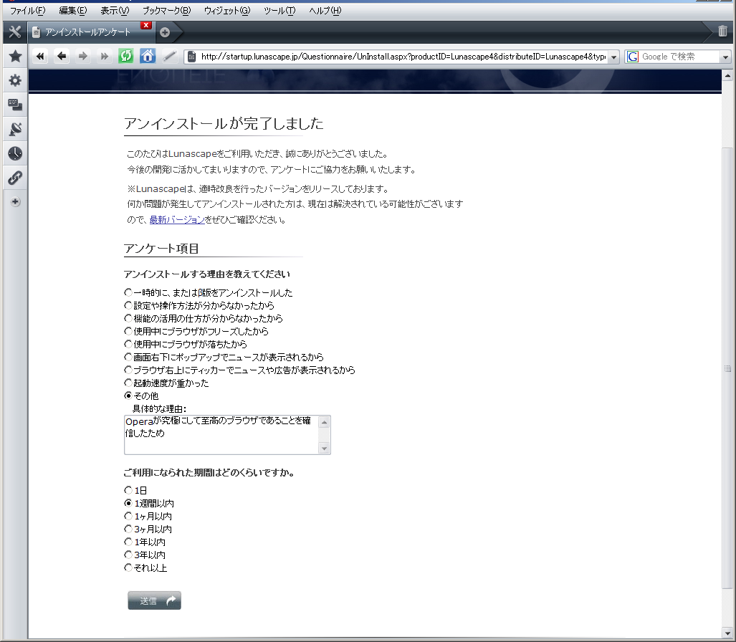This screenshot has height=642, width=736.
Task: Open the closed tabs trash icon
Action: tap(722, 32)
